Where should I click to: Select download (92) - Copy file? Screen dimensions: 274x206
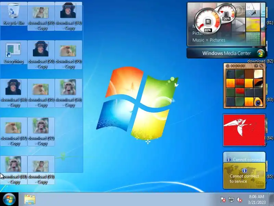[41, 132]
